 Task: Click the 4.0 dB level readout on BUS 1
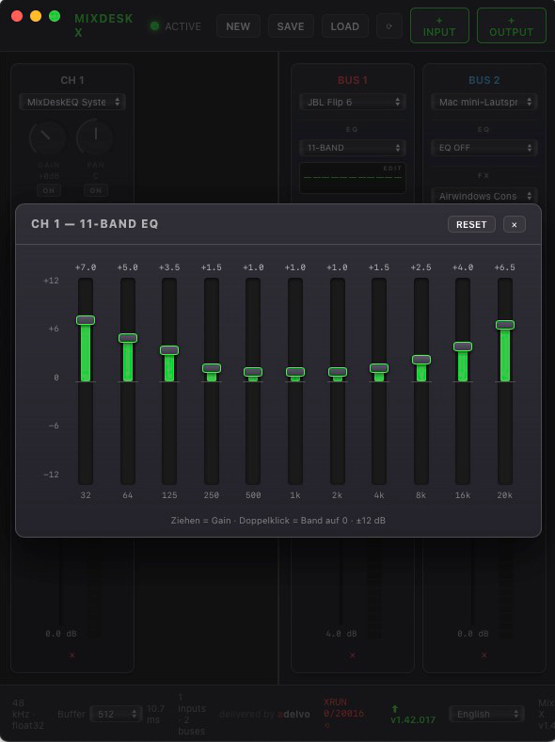click(341, 634)
